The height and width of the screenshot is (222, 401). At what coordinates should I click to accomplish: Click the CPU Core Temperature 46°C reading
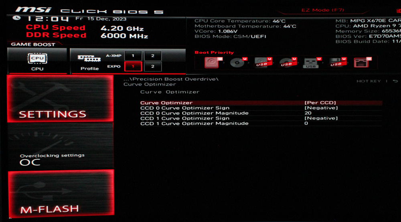pos(240,21)
